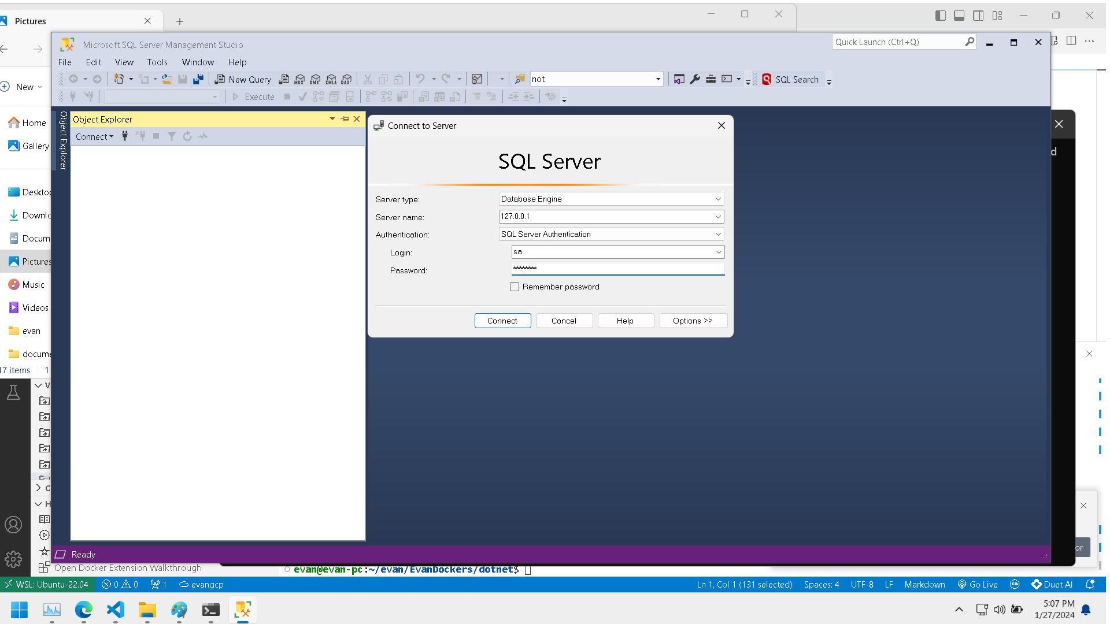
Task: Click the Connect button in dialog
Action: (x=502, y=321)
